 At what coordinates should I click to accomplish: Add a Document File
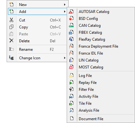pos(101,119)
